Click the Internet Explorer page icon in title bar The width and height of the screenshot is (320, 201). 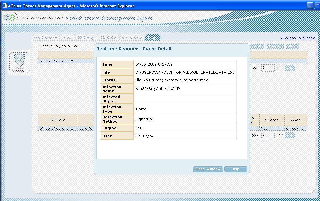pos(4,6)
